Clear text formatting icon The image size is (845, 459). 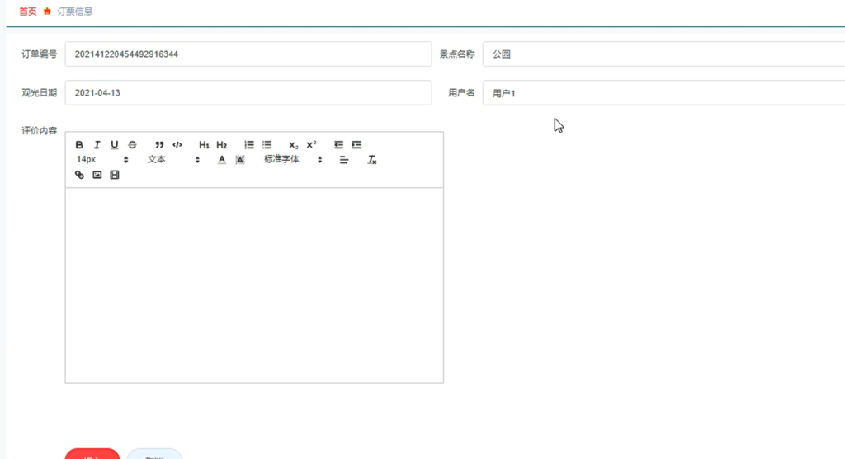[x=372, y=160]
